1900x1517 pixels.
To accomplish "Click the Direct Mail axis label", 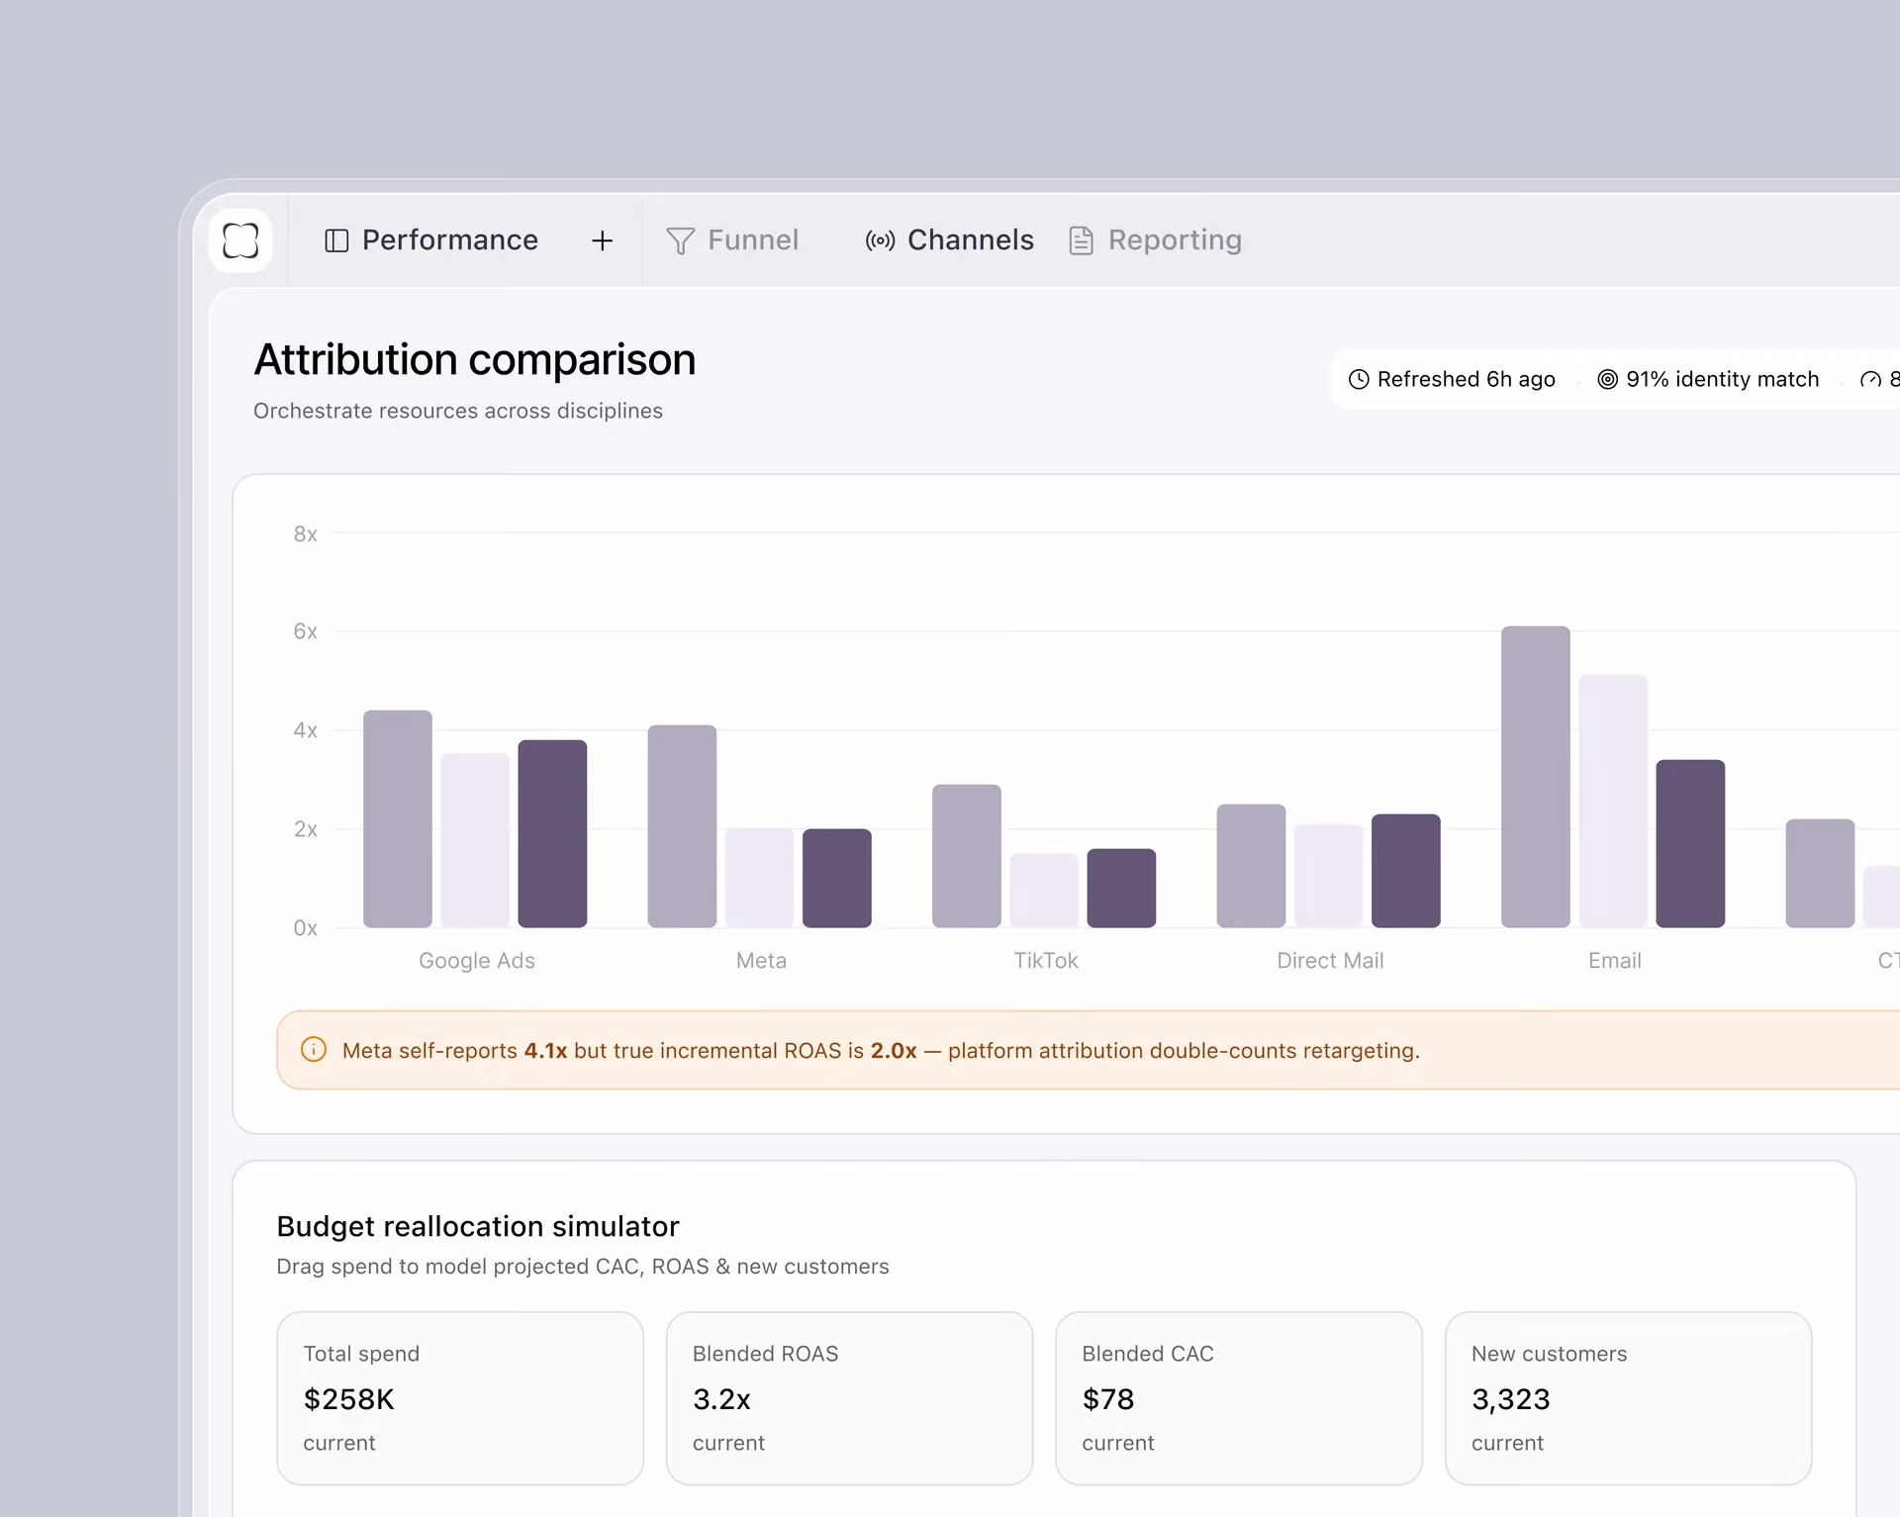I will point(1330,960).
